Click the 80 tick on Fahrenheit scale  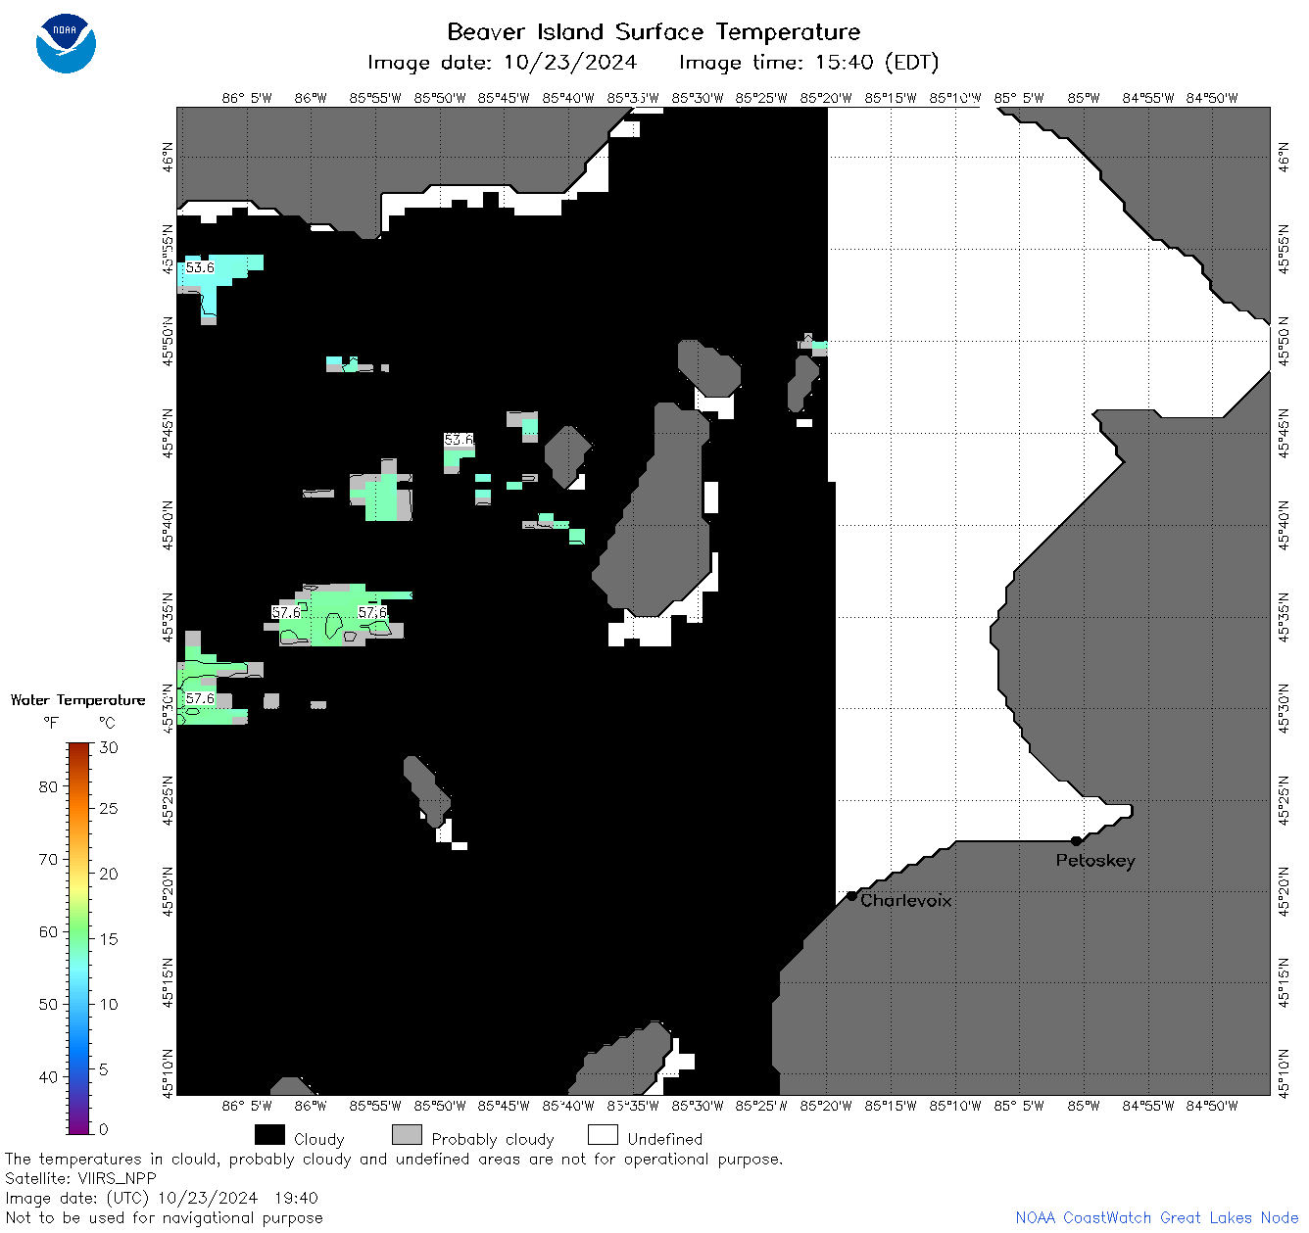(x=48, y=786)
